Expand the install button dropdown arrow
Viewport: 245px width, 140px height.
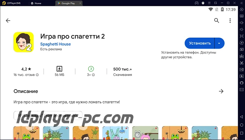pos(219,43)
